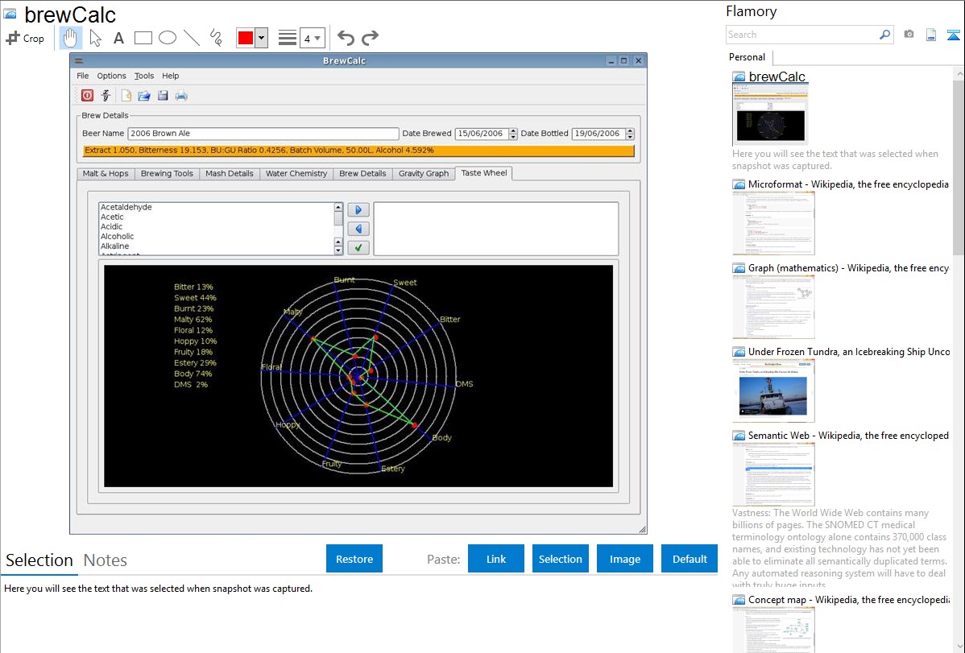Click the Date Brewed spinner arrows
The image size is (965, 653).
point(512,134)
